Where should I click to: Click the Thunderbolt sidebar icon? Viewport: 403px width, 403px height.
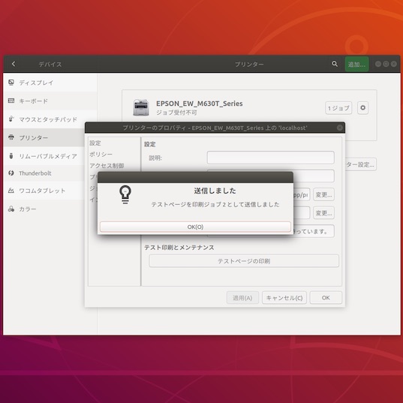[11, 173]
